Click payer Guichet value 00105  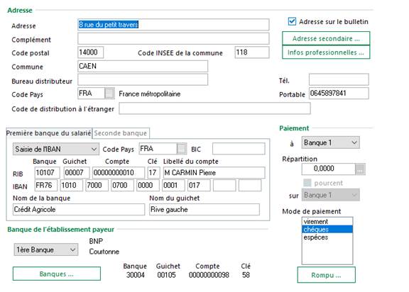tap(166, 275)
